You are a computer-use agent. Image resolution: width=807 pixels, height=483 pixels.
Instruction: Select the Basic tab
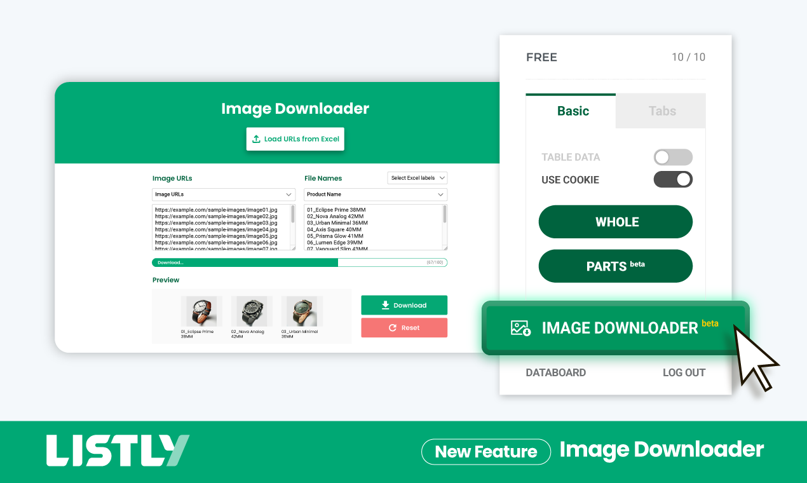pyautogui.click(x=572, y=111)
